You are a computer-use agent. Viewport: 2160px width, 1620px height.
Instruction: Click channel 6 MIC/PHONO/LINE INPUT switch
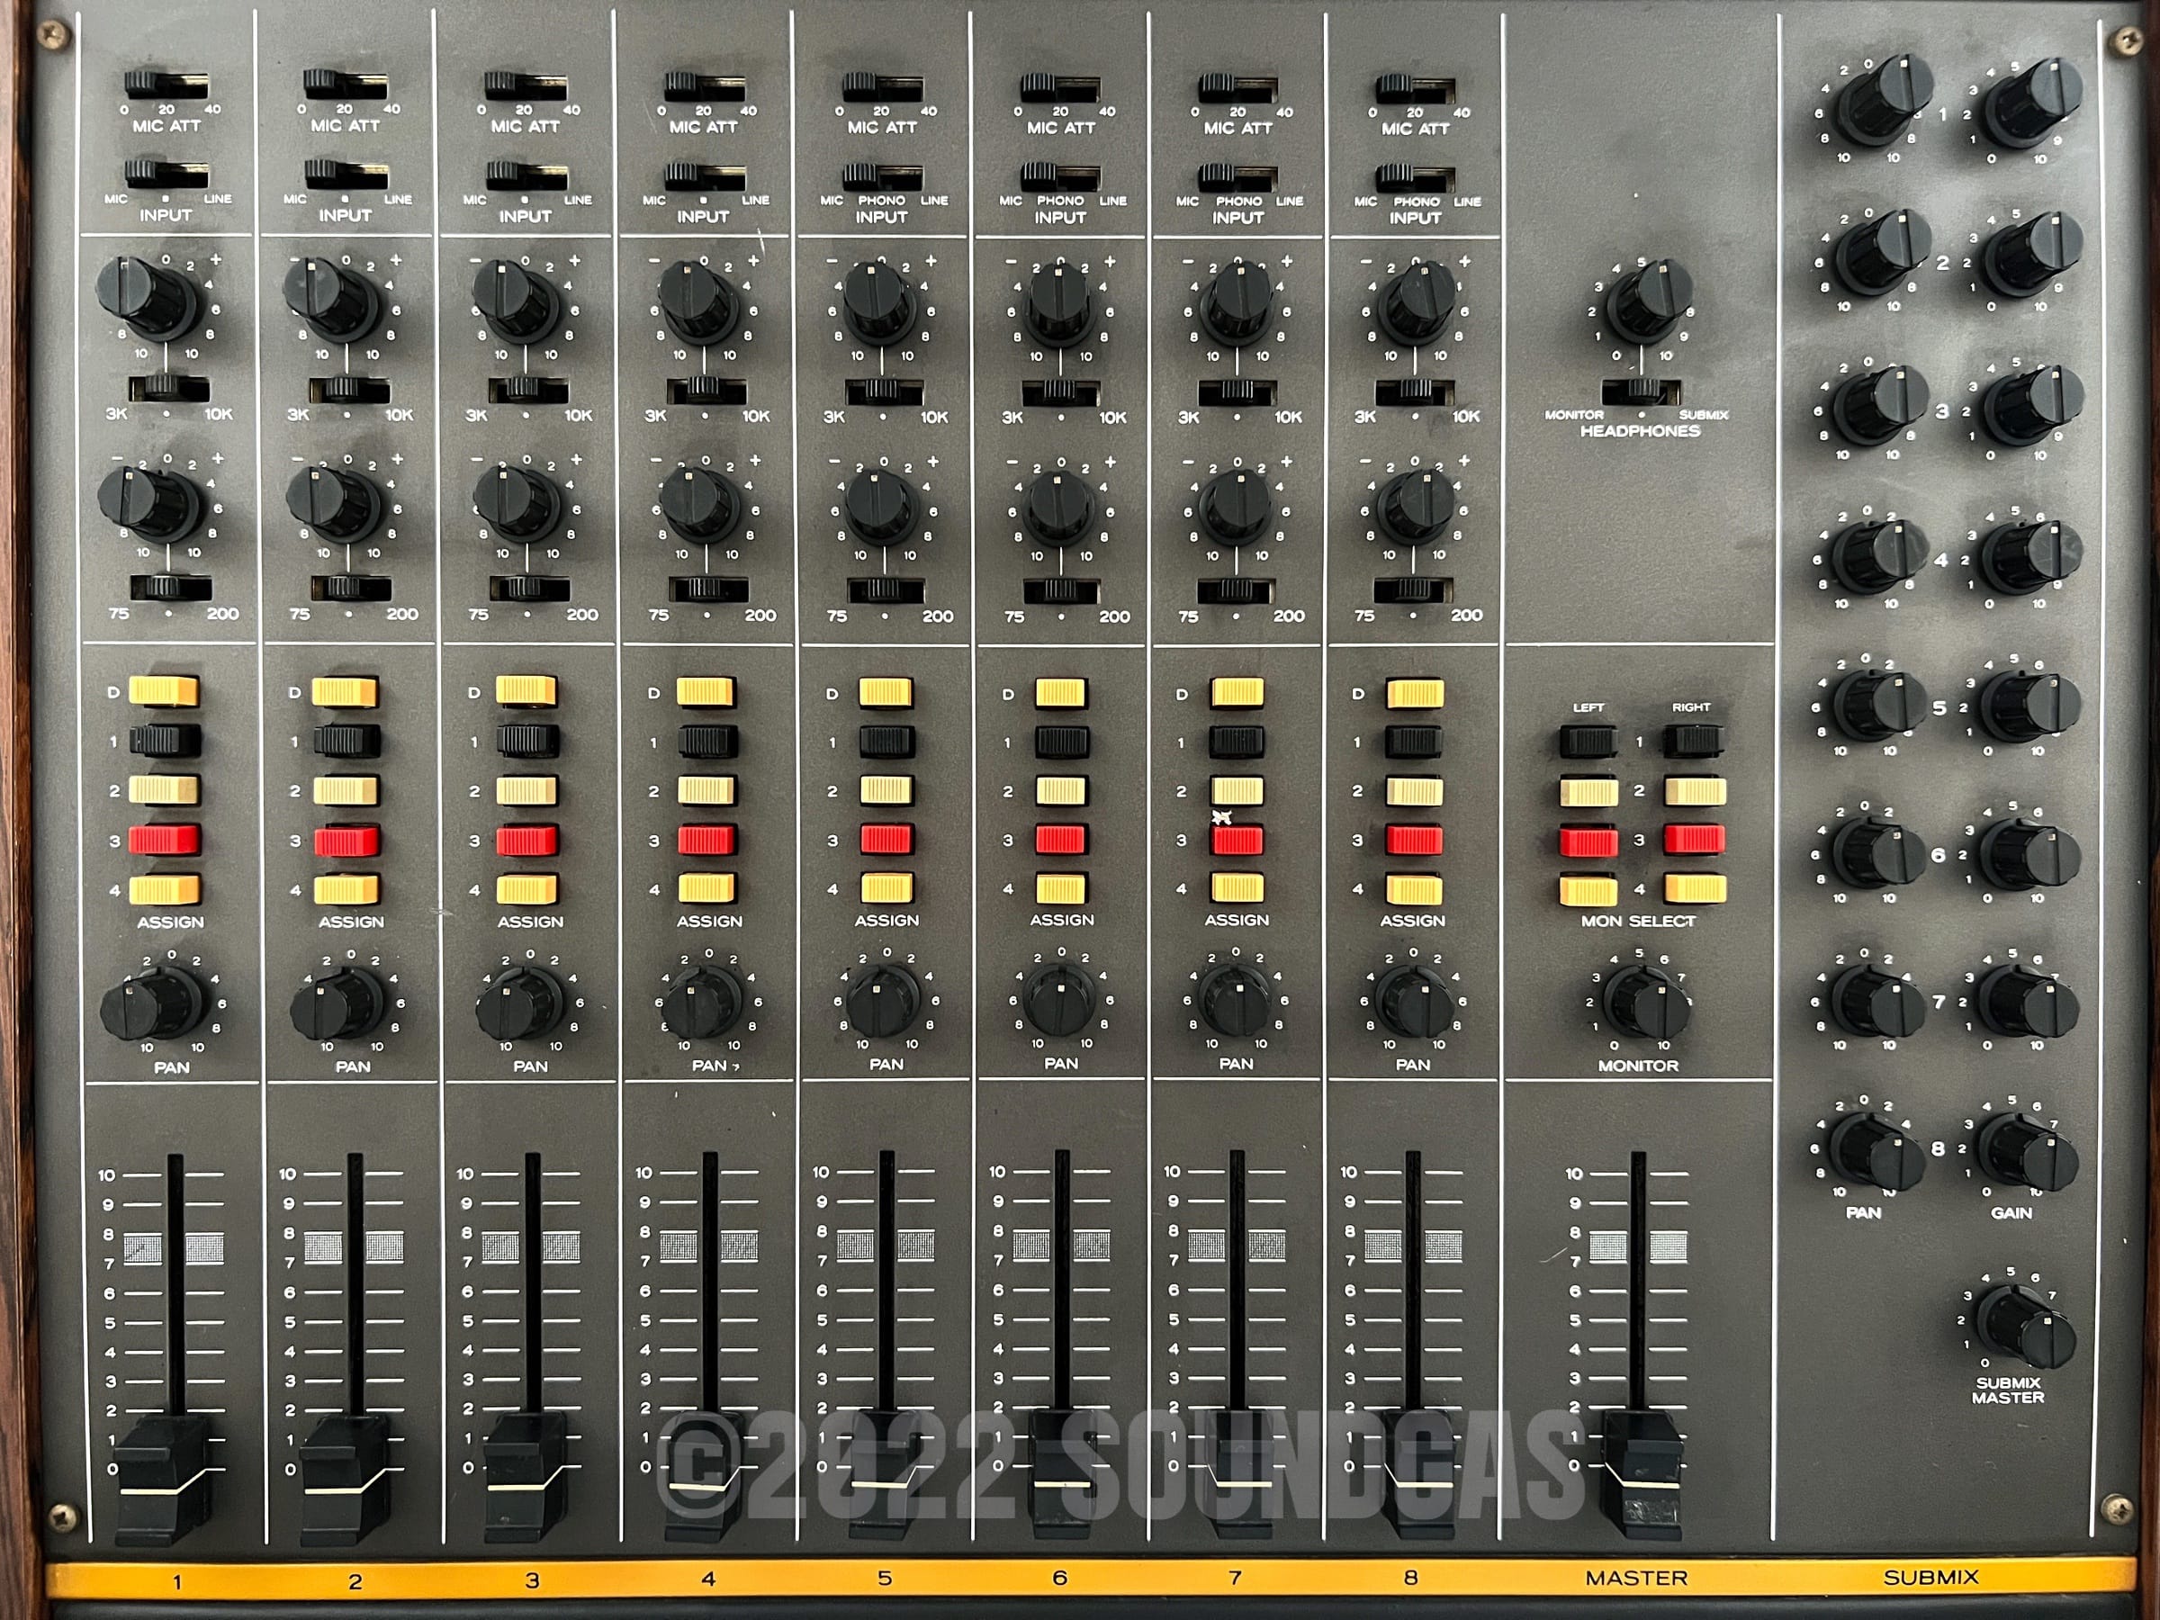click(x=1059, y=176)
